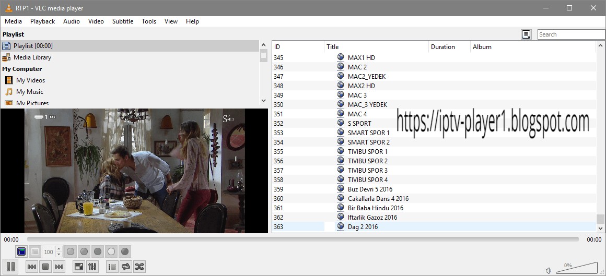Open the Playback menu
This screenshot has width=606, height=276.
[x=42, y=21]
